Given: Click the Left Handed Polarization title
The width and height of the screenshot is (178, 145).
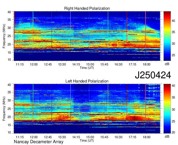Looking at the screenshot, I should click(87, 81).
